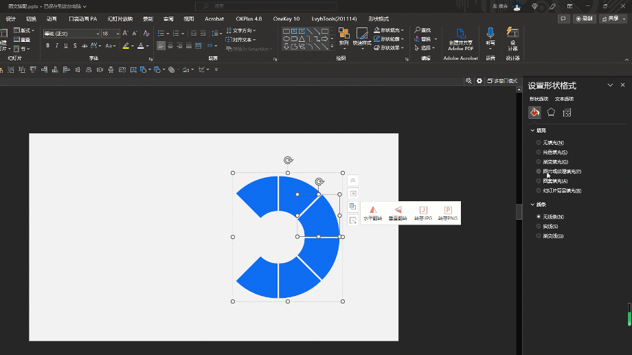
Task: Open font name dropdown
Action: (97, 34)
